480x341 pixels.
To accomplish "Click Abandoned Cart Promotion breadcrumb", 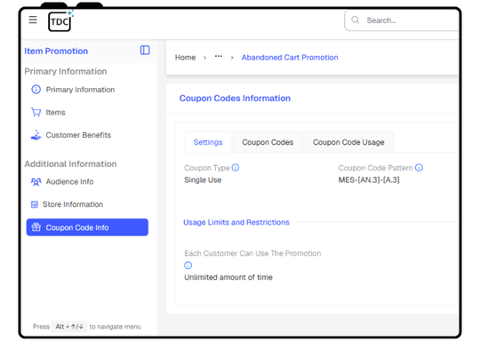I will pos(290,58).
